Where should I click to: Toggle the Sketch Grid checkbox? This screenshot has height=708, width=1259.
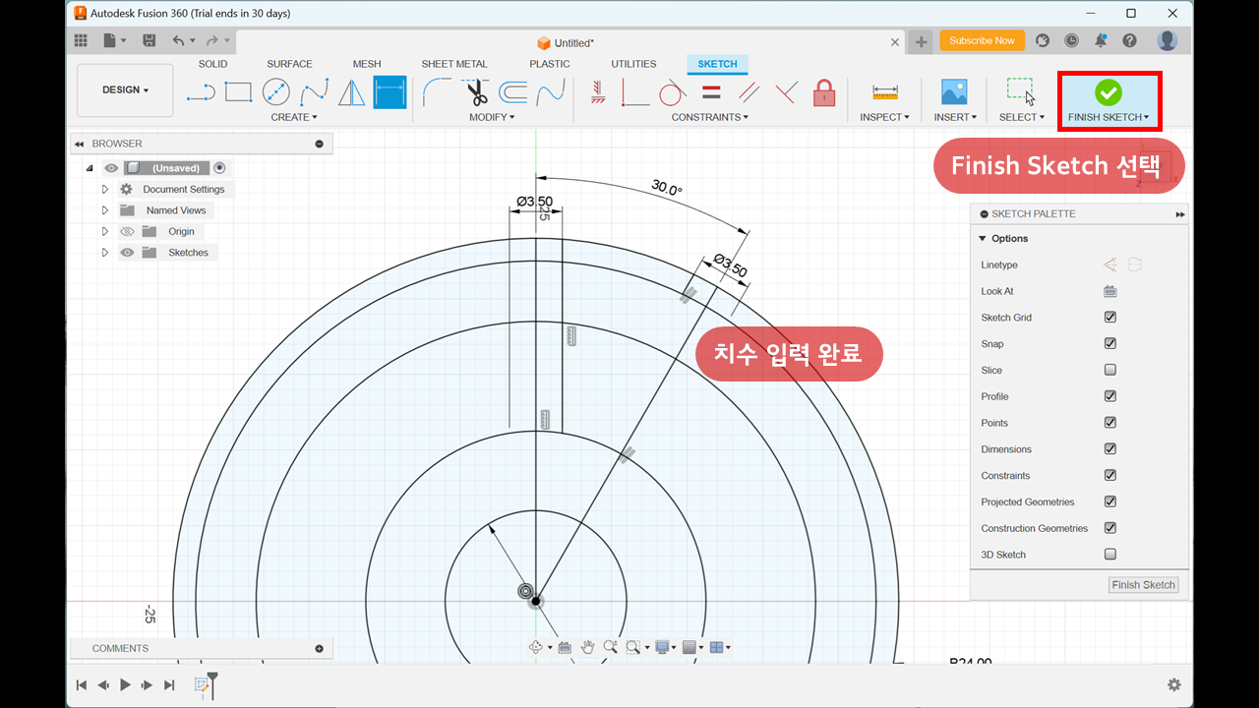(1110, 318)
